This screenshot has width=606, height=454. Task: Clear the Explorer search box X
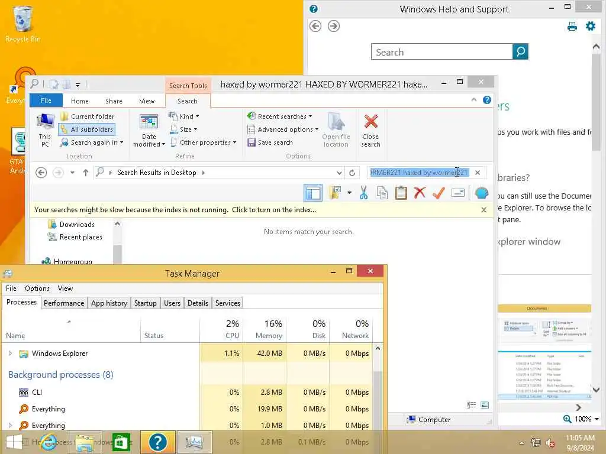coord(478,173)
